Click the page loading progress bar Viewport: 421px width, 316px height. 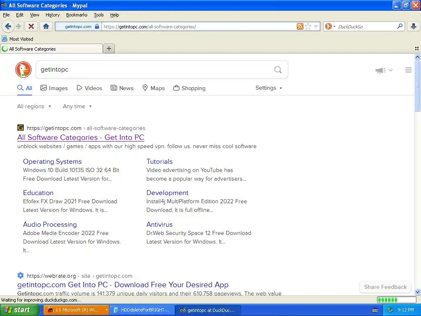397,300
